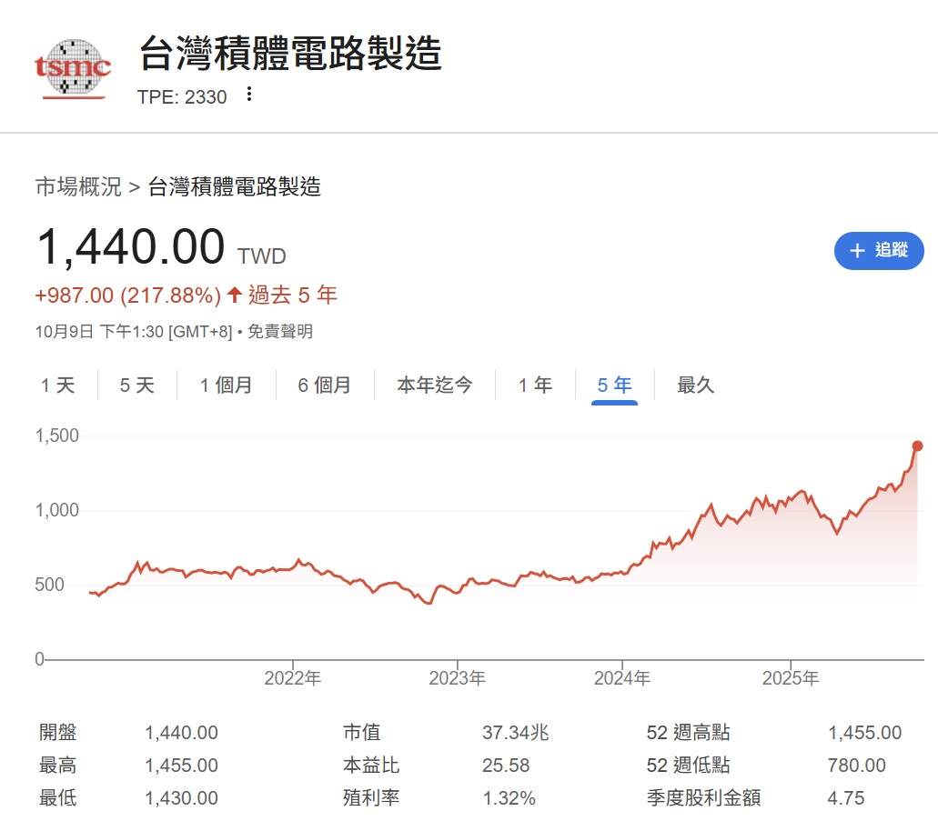Select the 1 天 range tab

[x=58, y=385]
